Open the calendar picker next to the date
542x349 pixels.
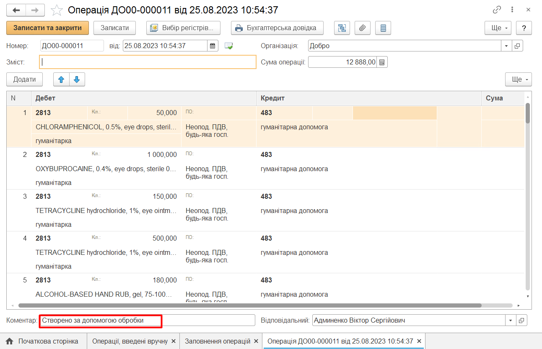click(213, 46)
